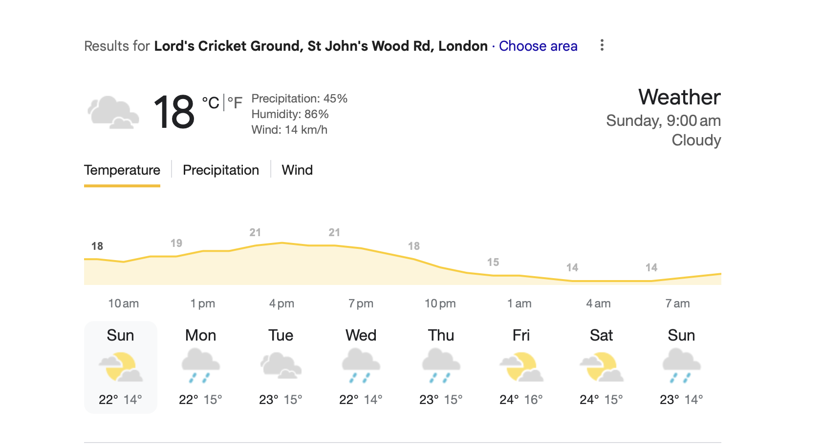The height and width of the screenshot is (445, 823).
Task: Click the 7 am hour label
Action: [x=677, y=303]
